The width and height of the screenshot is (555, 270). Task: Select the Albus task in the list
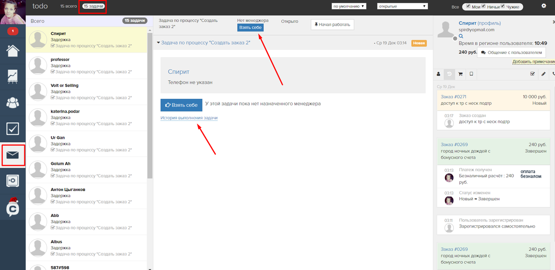point(87,247)
